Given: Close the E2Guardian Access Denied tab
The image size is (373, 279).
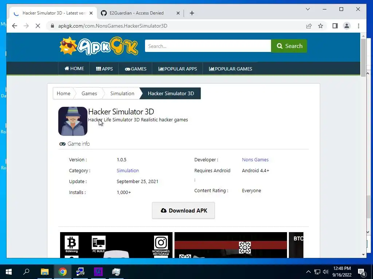Looking at the screenshot, I should click(178, 13).
